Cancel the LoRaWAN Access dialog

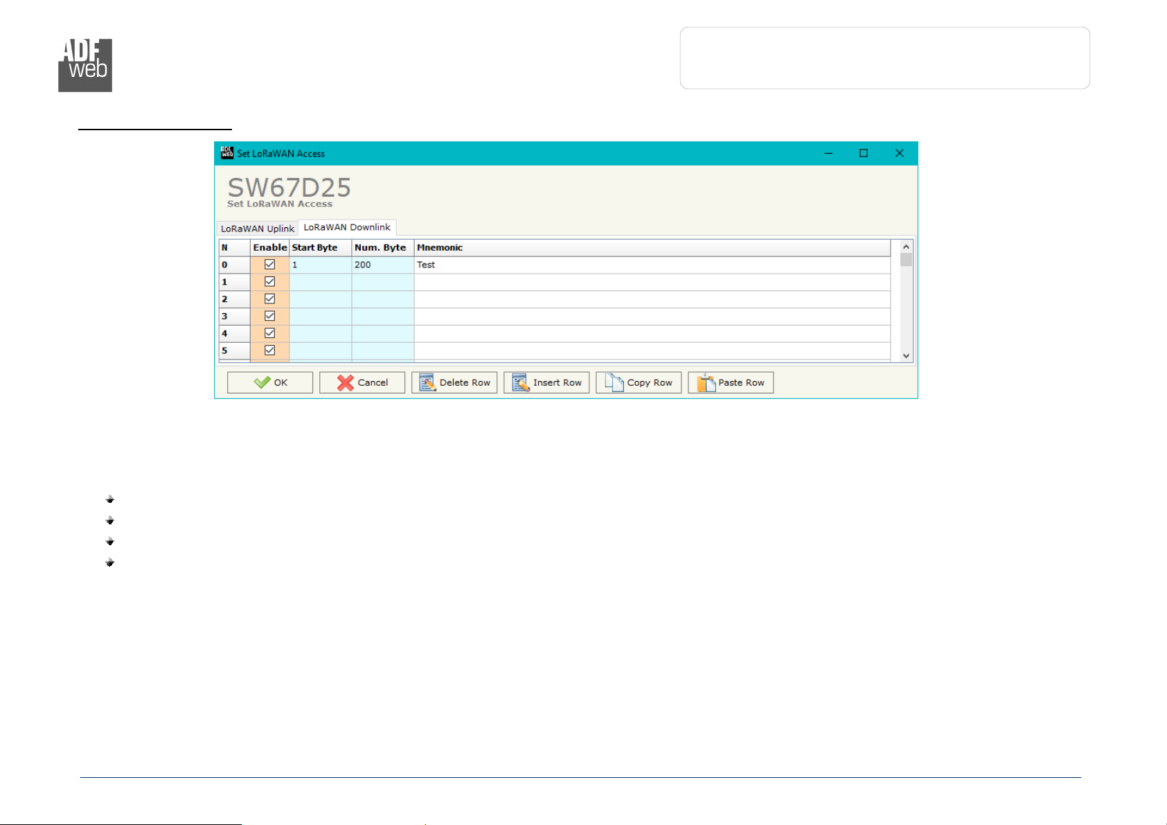point(362,382)
